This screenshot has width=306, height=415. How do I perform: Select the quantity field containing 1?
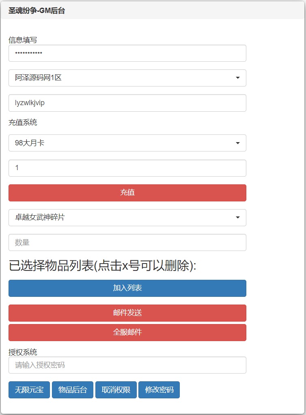pyautogui.click(x=127, y=168)
